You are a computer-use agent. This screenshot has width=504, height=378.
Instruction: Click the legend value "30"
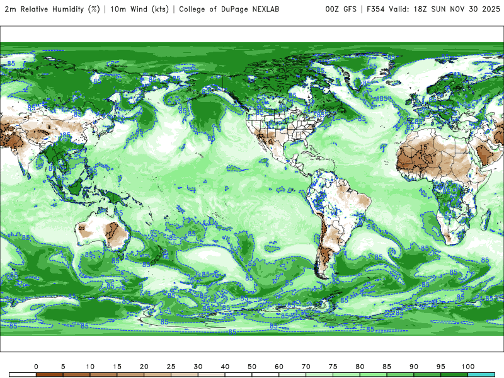pos(198,367)
